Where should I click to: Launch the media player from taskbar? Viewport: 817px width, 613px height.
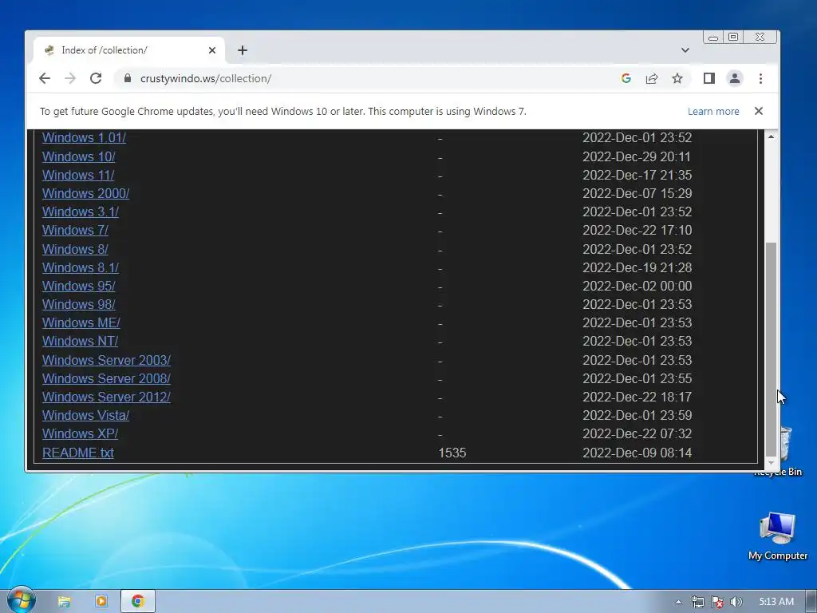click(x=101, y=602)
